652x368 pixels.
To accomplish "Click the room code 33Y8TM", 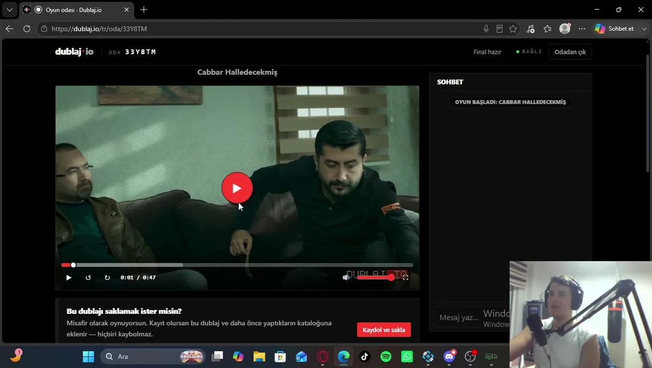I will click(141, 52).
